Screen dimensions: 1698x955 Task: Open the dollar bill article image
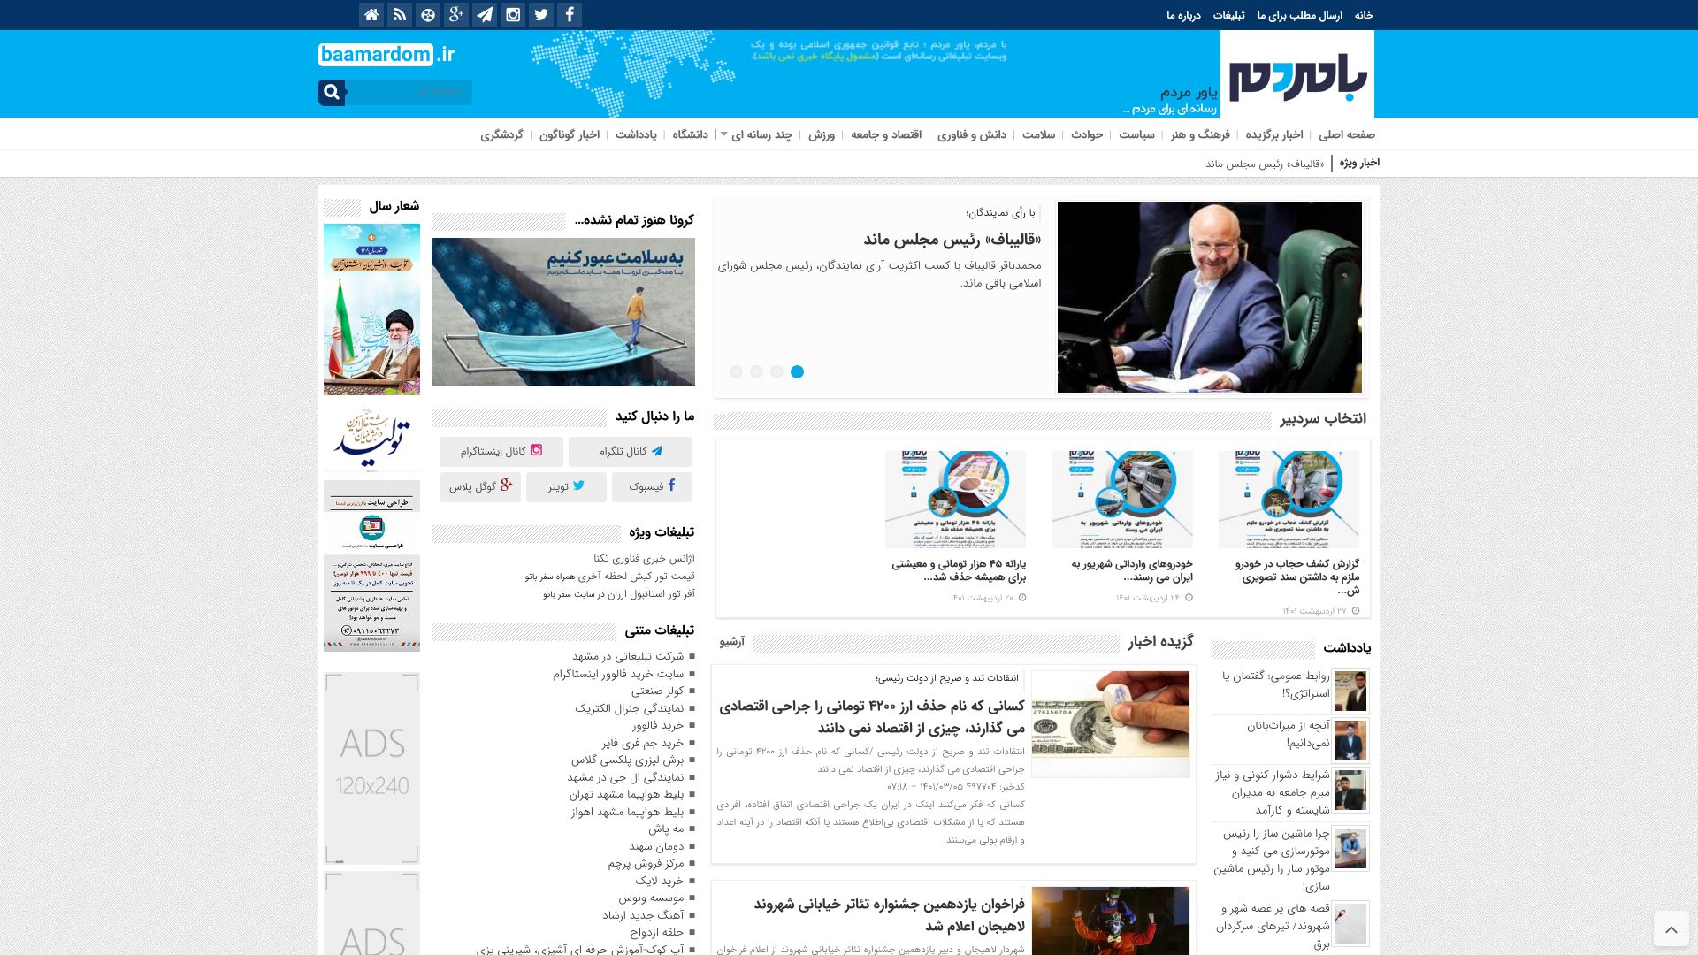point(1111,724)
